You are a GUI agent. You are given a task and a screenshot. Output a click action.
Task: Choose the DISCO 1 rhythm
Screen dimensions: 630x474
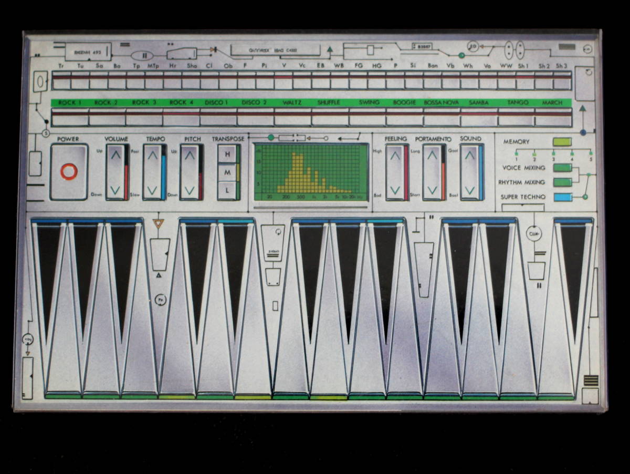(218, 117)
